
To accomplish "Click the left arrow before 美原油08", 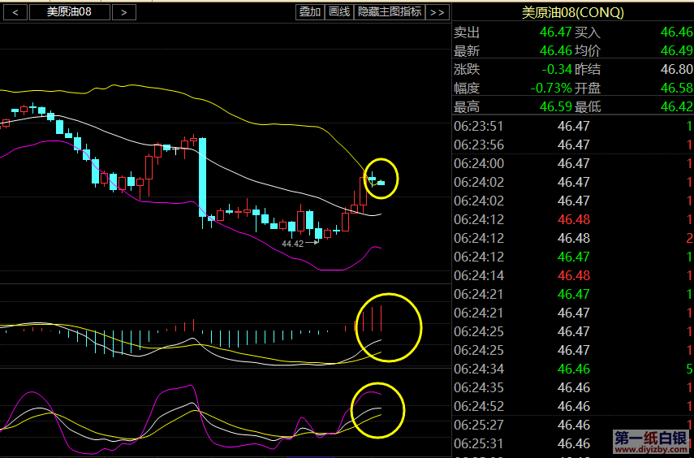I will (x=16, y=11).
